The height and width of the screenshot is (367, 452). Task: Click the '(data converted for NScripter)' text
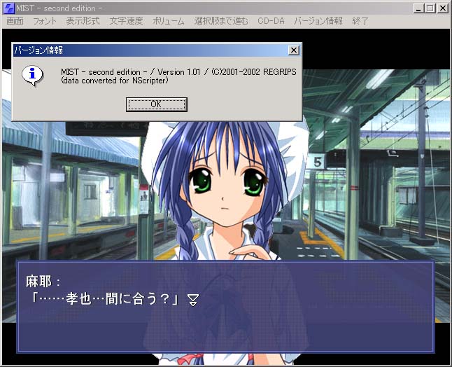point(115,81)
